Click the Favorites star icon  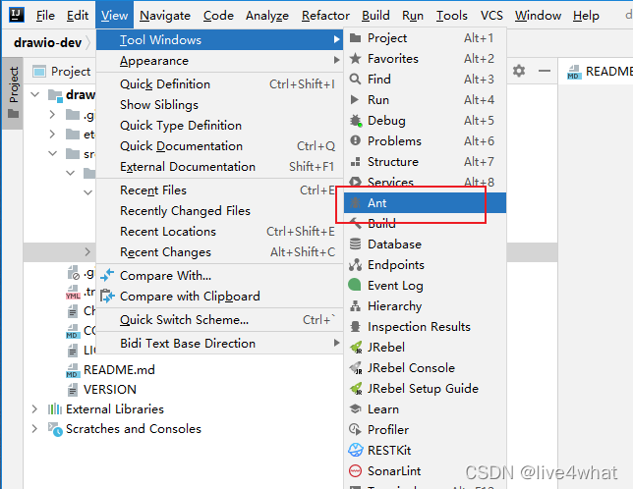355,59
